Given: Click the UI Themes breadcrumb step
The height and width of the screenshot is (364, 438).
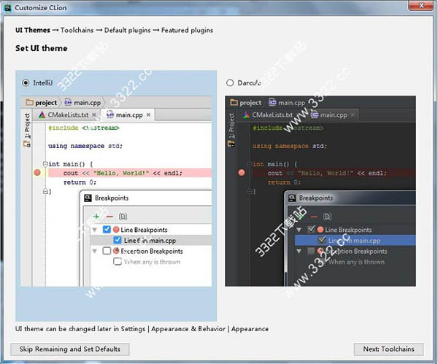Looking at the screenshot, I should click(33, 30).
